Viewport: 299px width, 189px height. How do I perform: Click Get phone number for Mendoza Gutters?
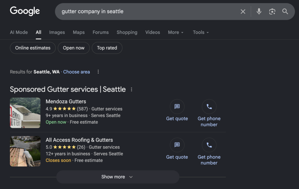209,122
